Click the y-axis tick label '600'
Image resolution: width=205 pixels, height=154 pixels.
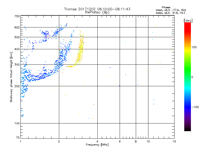click(x=17, y=27)
